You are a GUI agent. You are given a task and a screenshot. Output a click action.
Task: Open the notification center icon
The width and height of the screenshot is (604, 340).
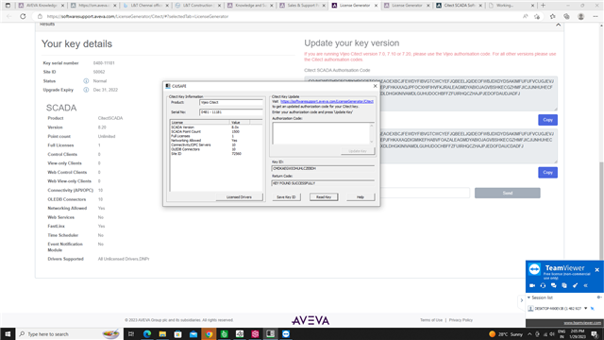pyautogui.click(x=595, y=334)
